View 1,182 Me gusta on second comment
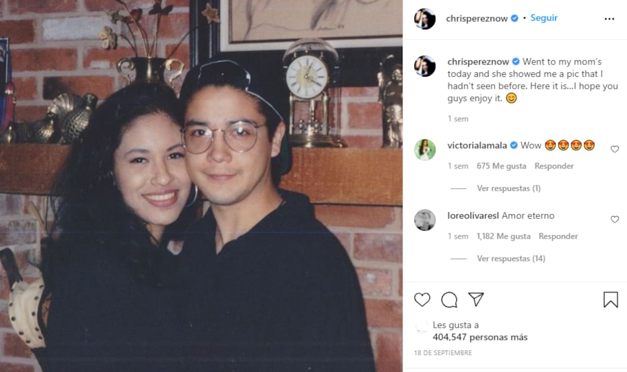The height and width of the screenshot is (372, 627). [x=503, y=236]
